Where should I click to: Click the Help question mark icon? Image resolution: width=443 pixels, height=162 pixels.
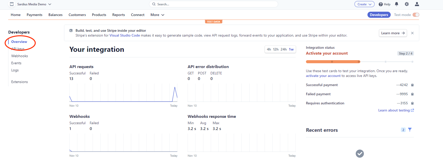click(x=381, y=4)
